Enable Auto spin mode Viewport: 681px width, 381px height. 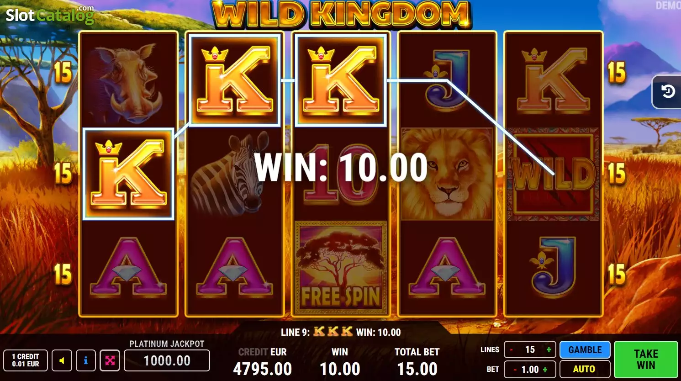pos(585,369)
